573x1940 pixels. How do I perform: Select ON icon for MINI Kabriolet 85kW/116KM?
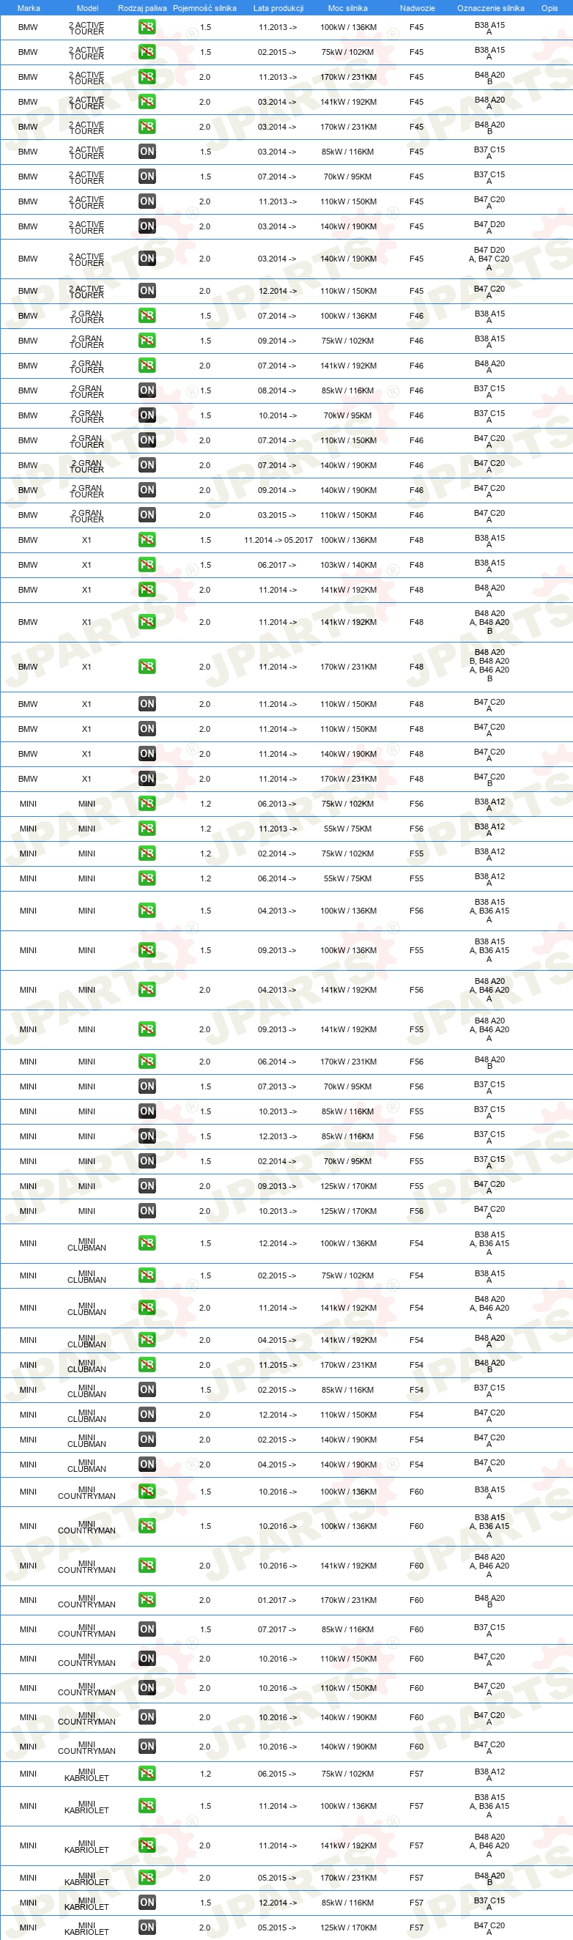pos(147,1903)
